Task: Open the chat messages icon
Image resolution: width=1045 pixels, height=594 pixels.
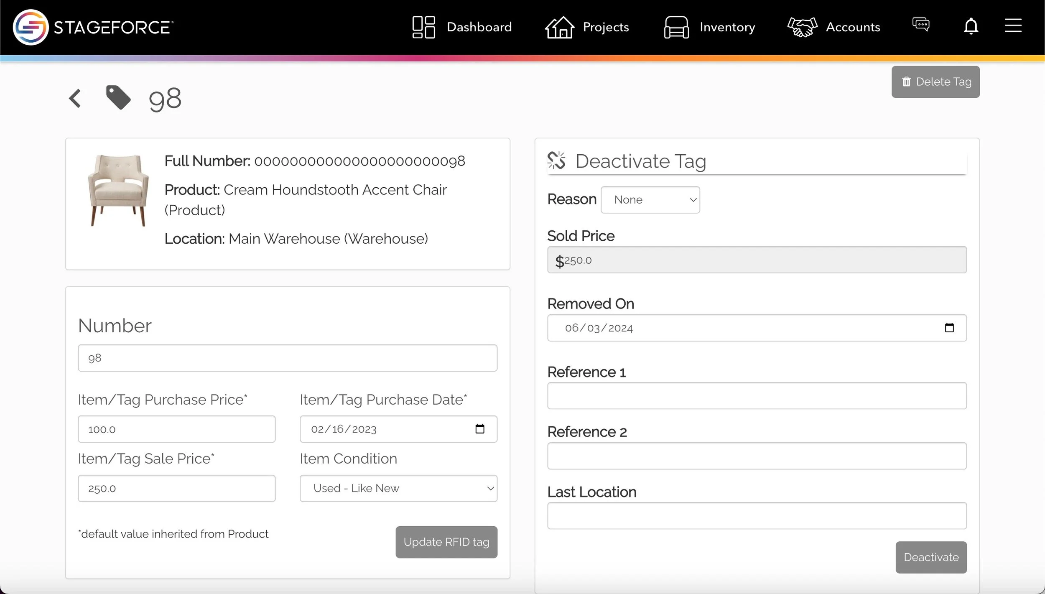Action: point(921,25)
